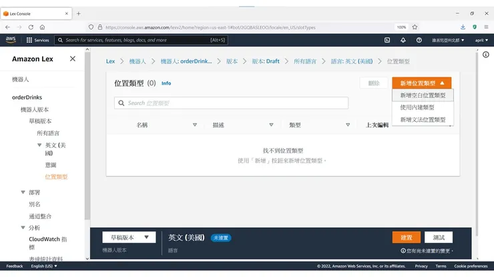Click the 測試 test button
Image resolution: width=494 pixels, height=277 pixels.
pyautogui.click(x=439, y=238)
